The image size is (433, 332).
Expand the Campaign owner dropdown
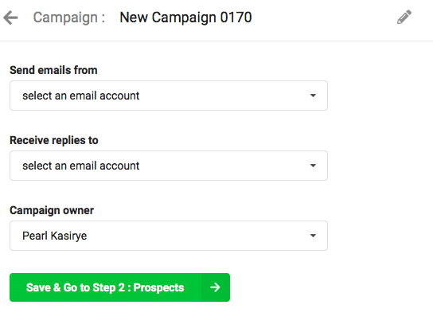point(169,236)
